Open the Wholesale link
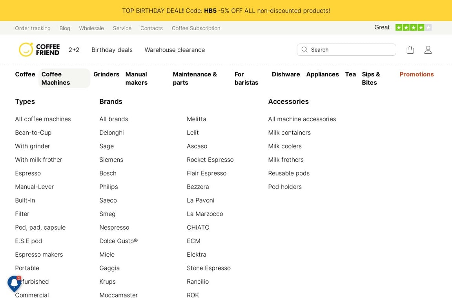Screen dimensions: 452x301 pyautogui.click(x=91, y=28)
